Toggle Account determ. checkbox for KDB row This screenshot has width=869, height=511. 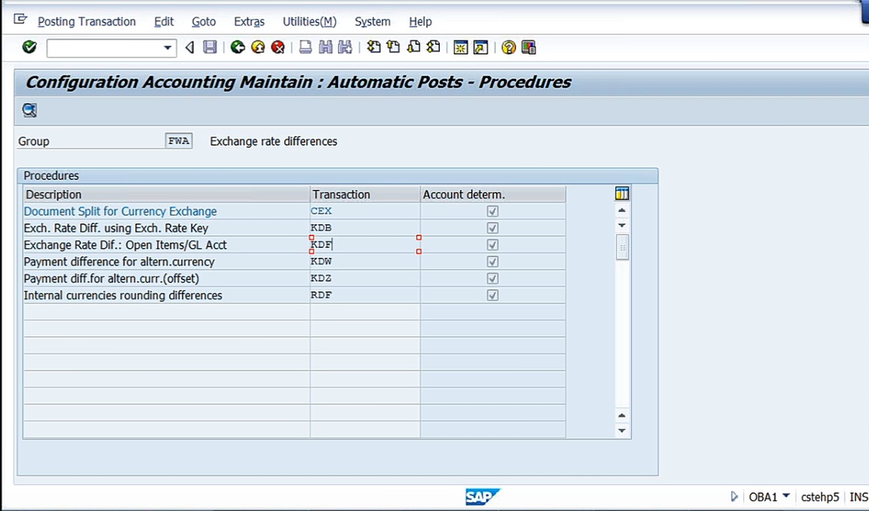pos(492,228)
